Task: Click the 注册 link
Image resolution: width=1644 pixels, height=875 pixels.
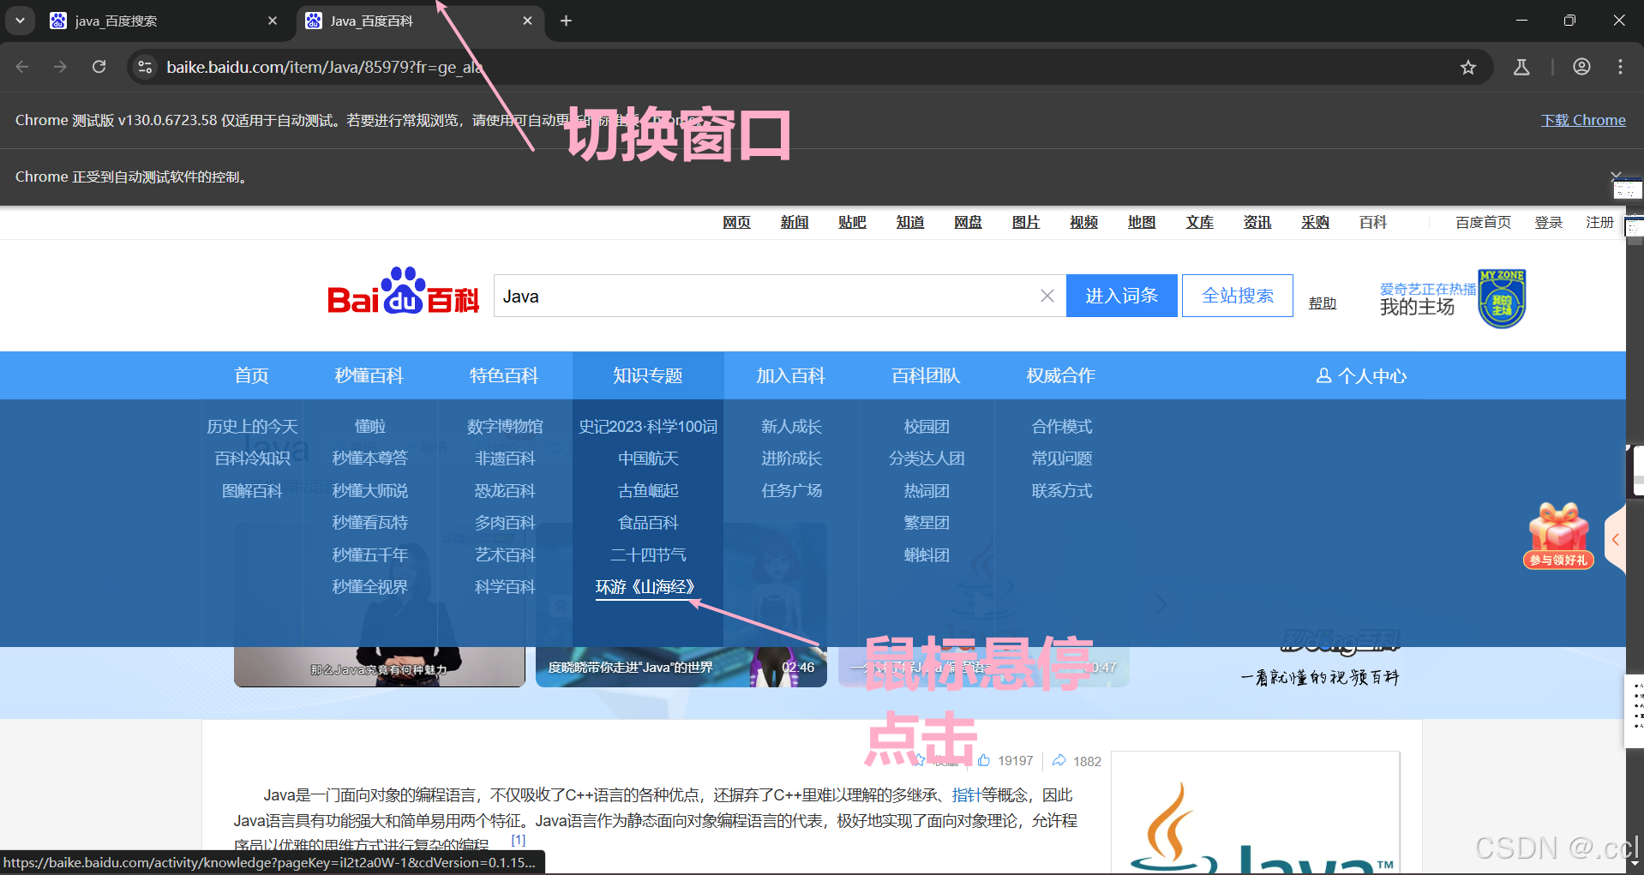Action: coord(1599,222)
